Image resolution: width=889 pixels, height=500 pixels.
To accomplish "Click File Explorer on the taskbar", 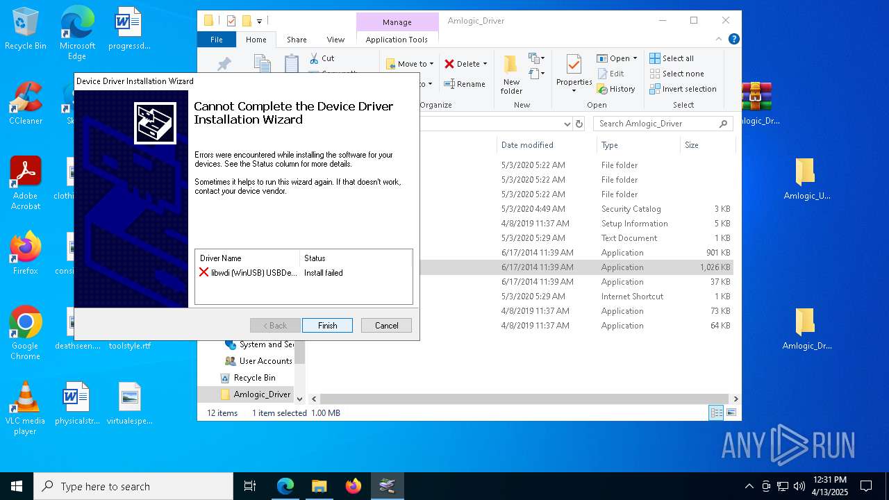I will (319, 486).
